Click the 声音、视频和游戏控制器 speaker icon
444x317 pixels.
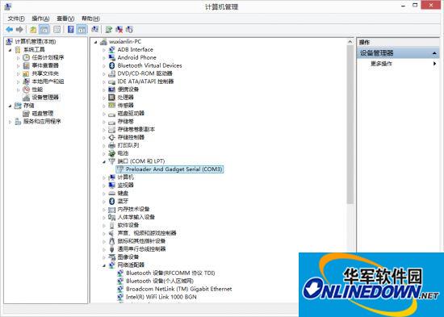112,233
